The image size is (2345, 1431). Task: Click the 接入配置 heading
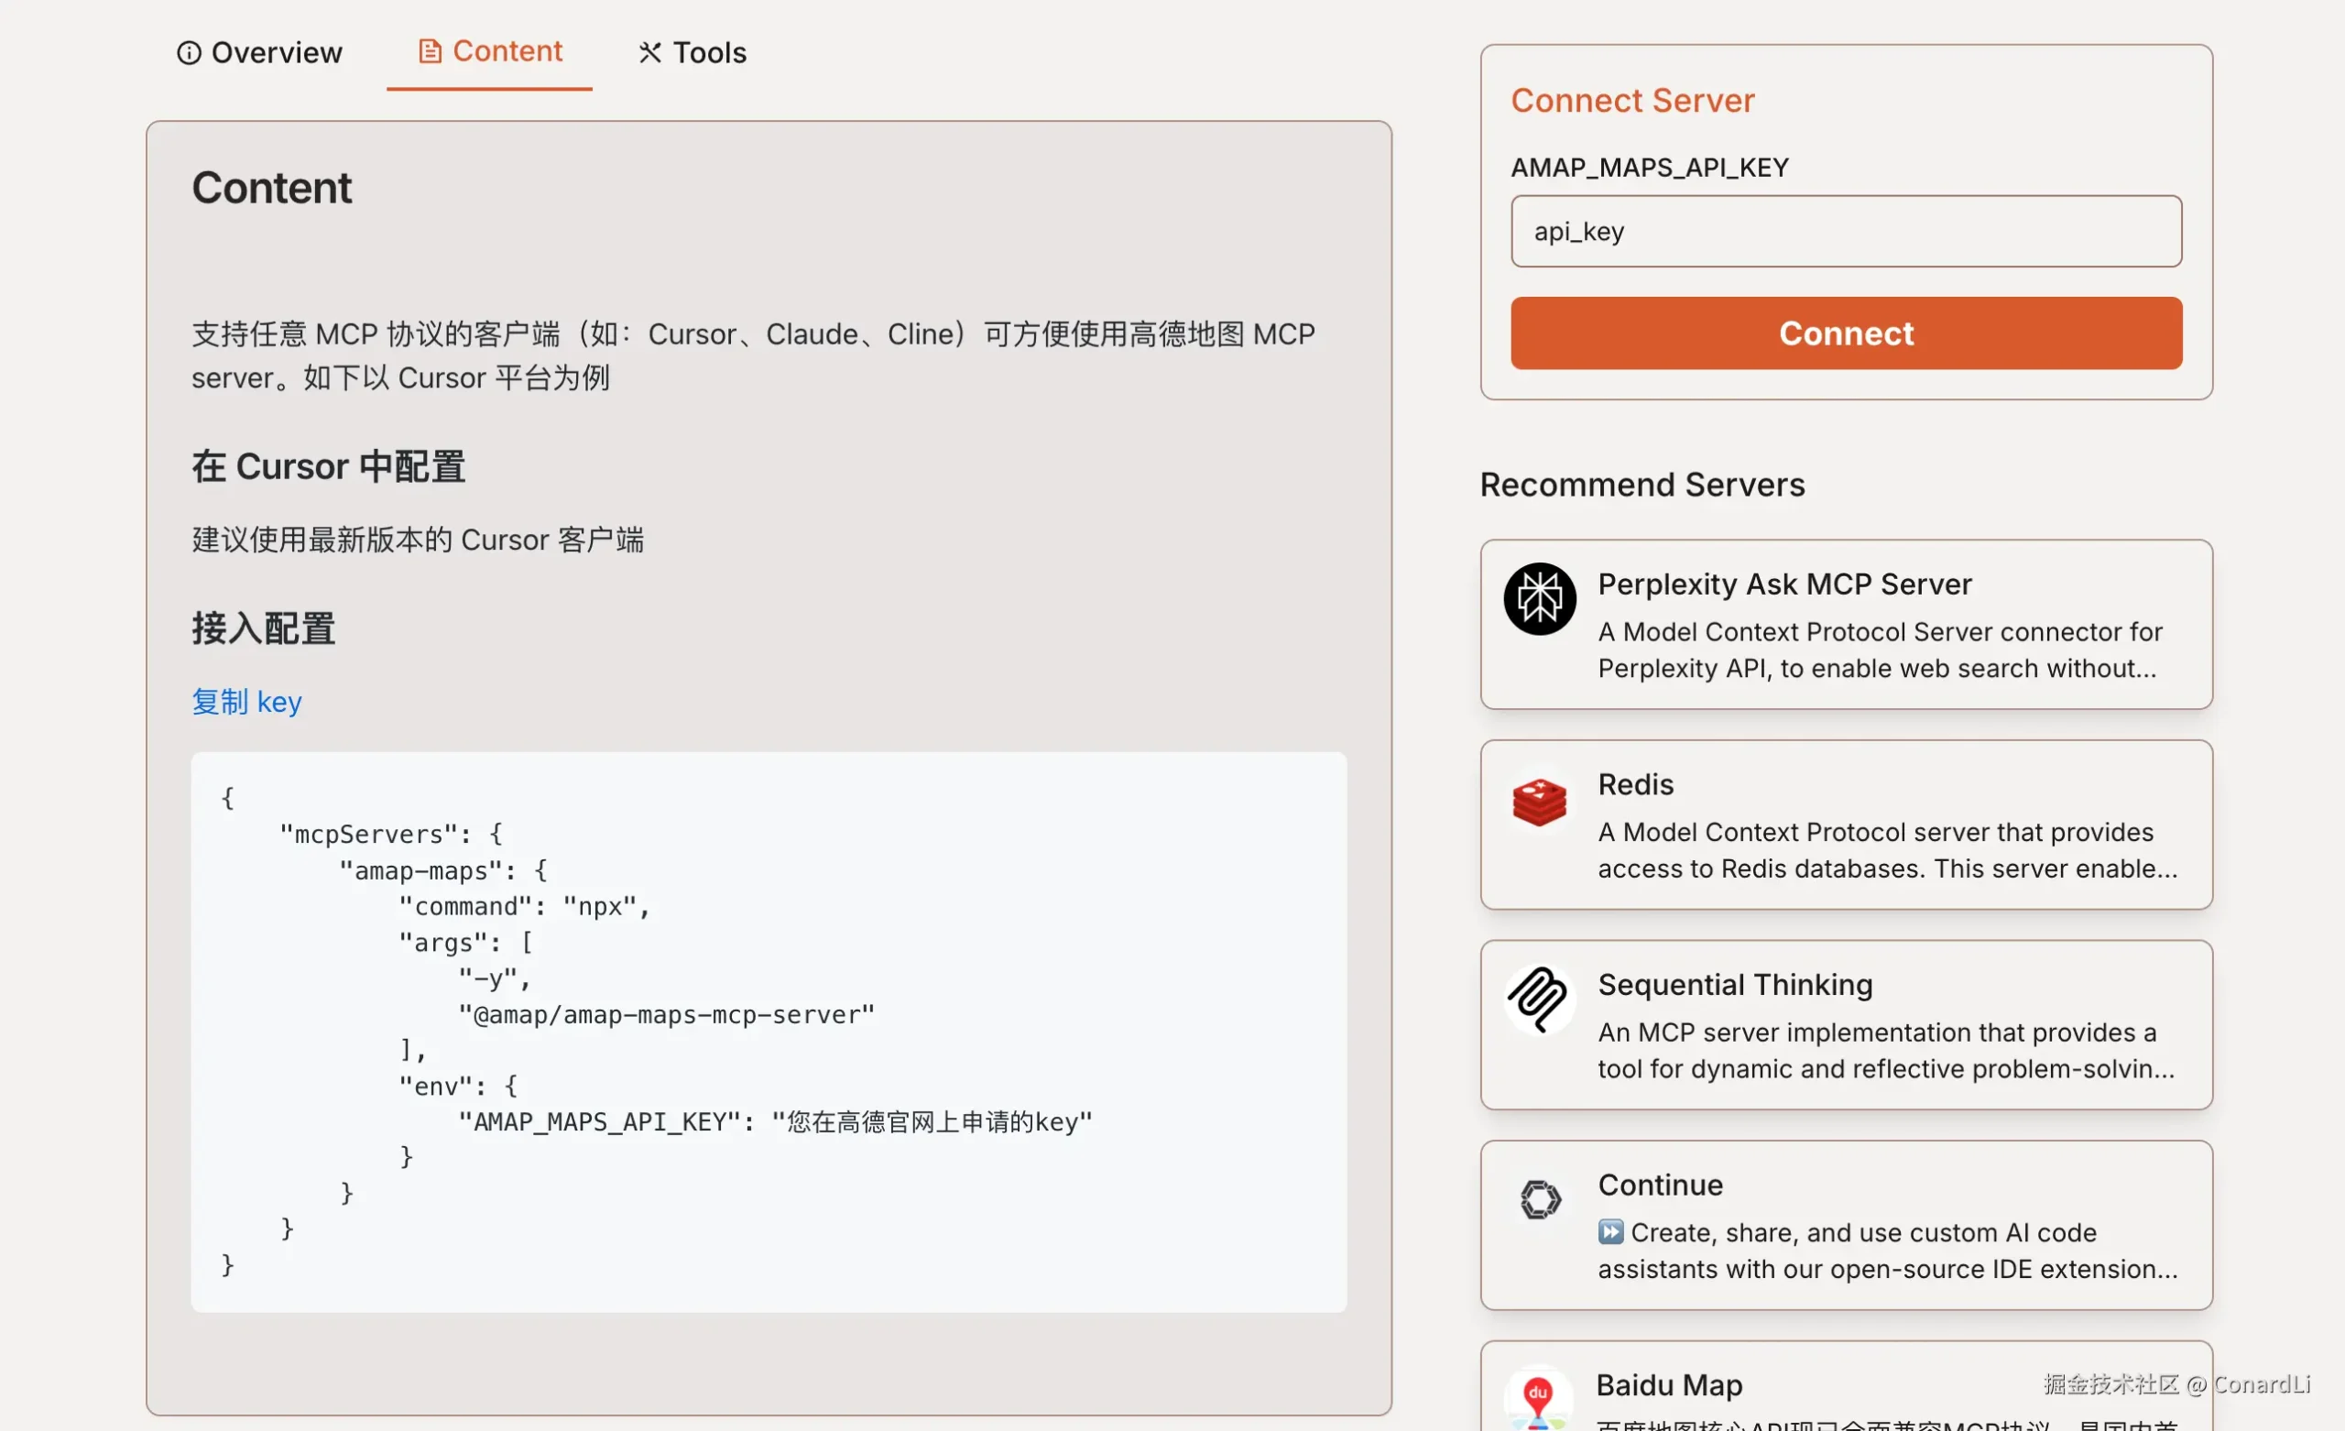(264, 628)
